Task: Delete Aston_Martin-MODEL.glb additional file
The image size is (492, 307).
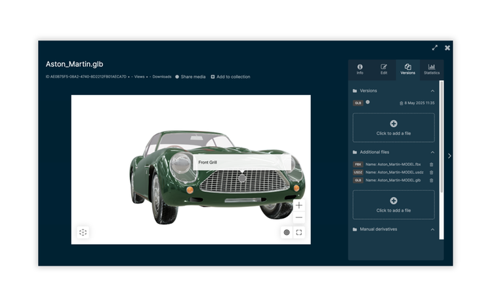Action: 432,181
